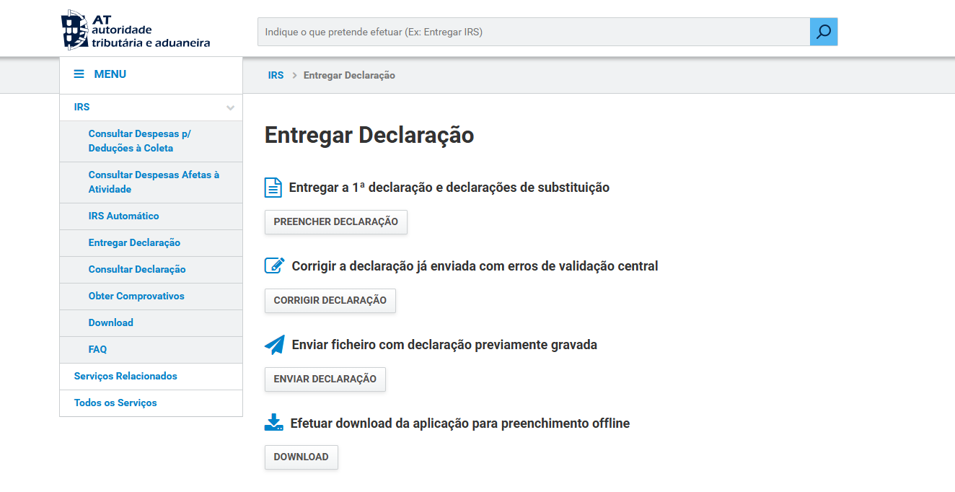Open IRS Automático in the sidebar
Viewport: 955px width, 492px height.
coord(123,216)
